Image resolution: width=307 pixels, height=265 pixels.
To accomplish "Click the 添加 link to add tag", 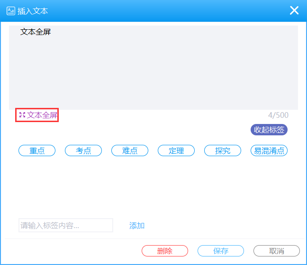I will click(x=137, y=226).
